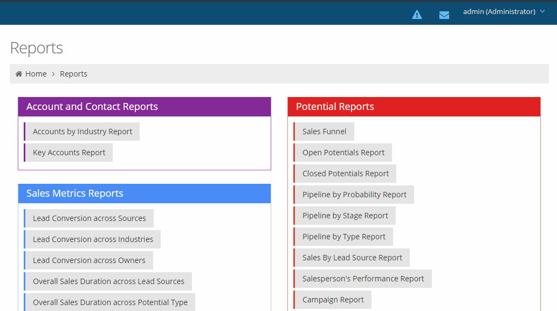Open the Sales Funnel report
The height and width of the screenshot is (311, 557).
point(324,132)
